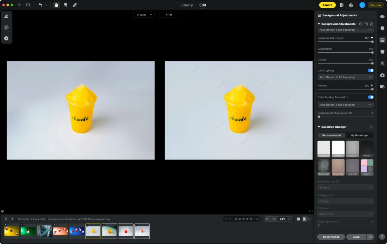
Task: Click the Buy Now button
Action: [x=375, y=5]
